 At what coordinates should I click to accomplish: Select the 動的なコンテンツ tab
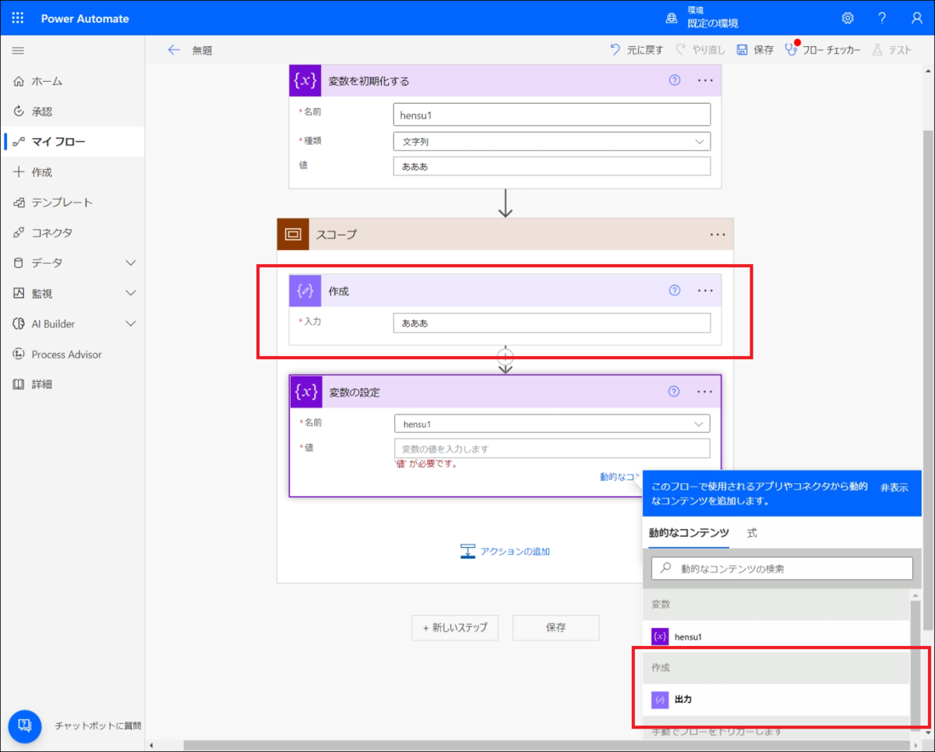coord(689,533)
